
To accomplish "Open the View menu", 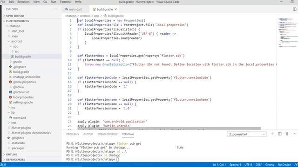I will pos(36,2).
